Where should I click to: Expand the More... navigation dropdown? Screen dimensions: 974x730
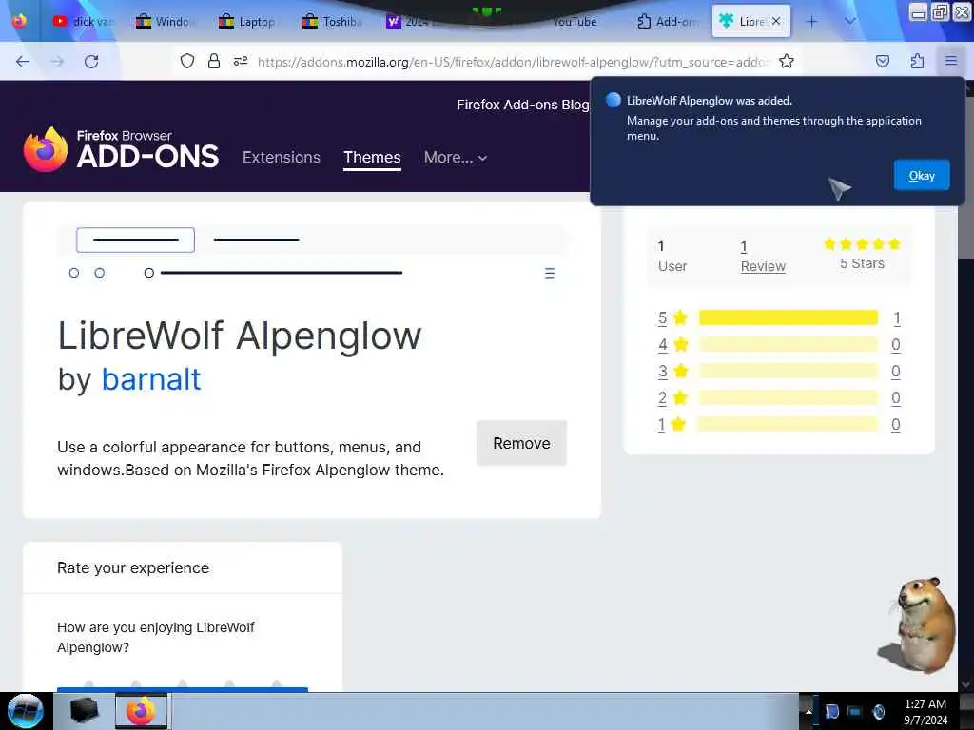[456, 158]
